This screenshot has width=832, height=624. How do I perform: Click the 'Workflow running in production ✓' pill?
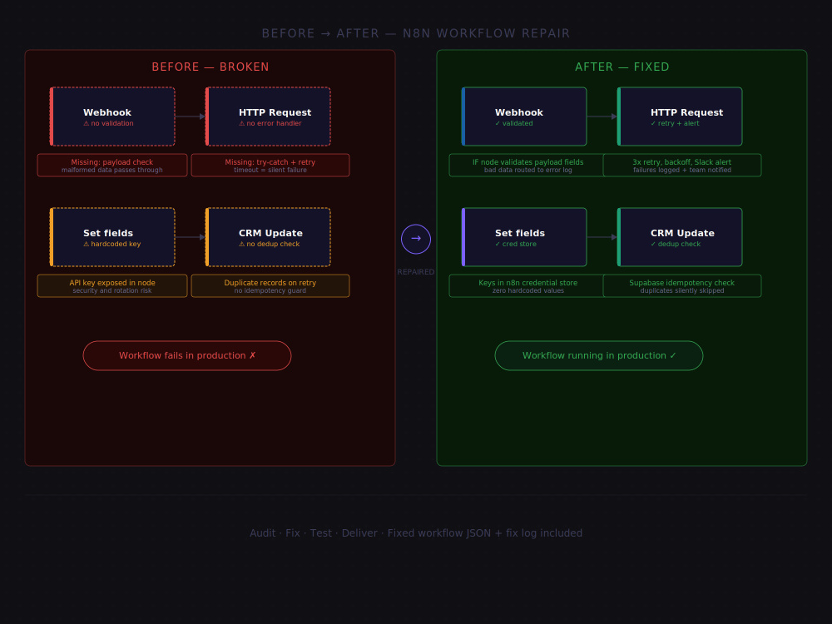598,355
